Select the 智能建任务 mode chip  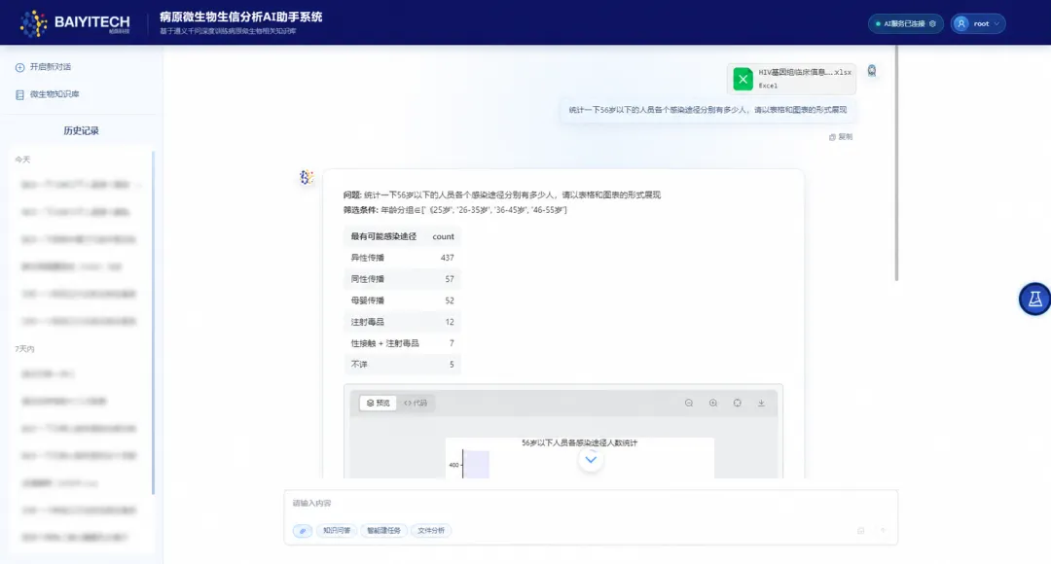click(383, 531)
